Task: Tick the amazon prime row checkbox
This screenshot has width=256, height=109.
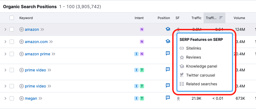Action: click(x=11, y=54)
